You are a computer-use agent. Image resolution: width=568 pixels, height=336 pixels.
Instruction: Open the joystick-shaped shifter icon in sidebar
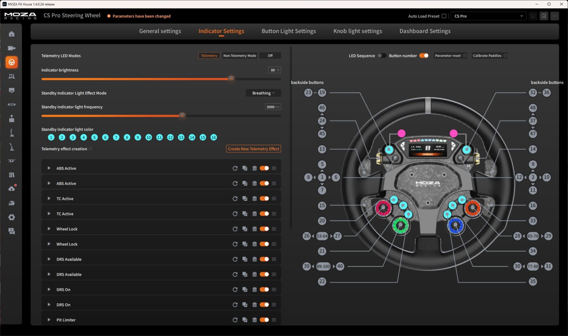pyautogui.click(x=12, y=119)
